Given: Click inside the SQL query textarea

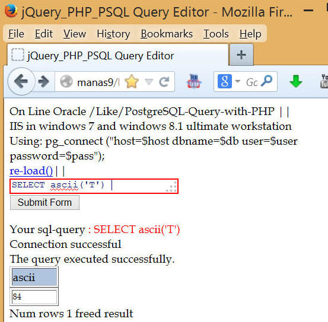Looking at the screenshot, I should (x=94, y=186).
